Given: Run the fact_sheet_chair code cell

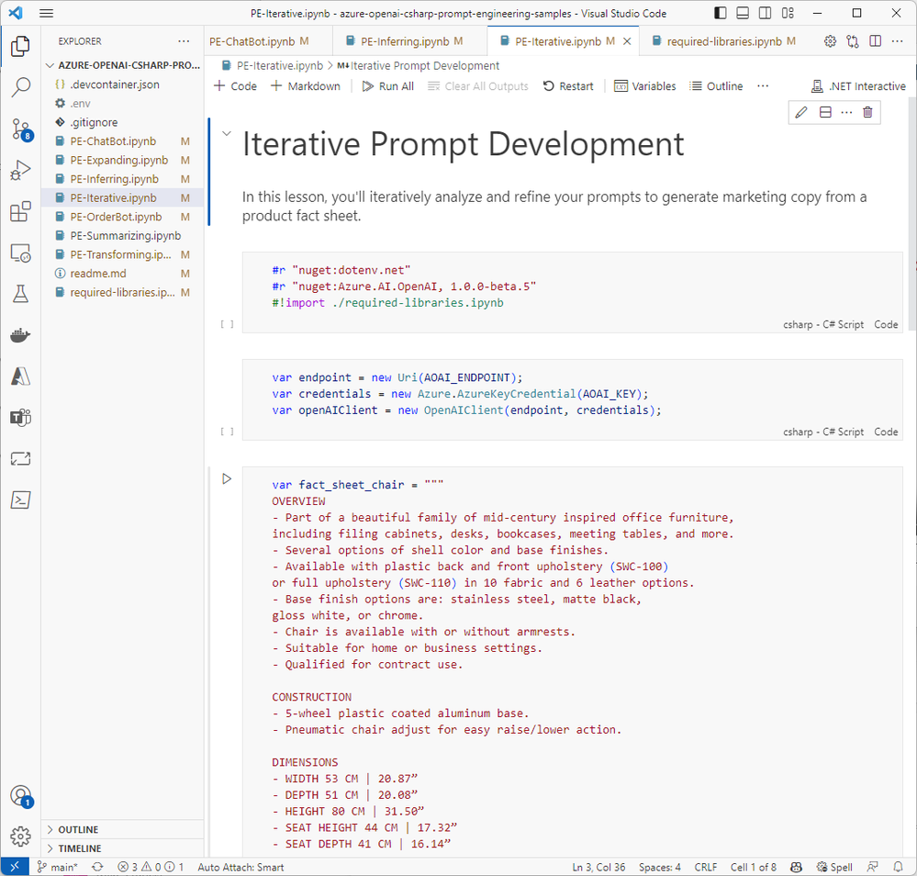Looking at the screenshot, I should 227,479.
